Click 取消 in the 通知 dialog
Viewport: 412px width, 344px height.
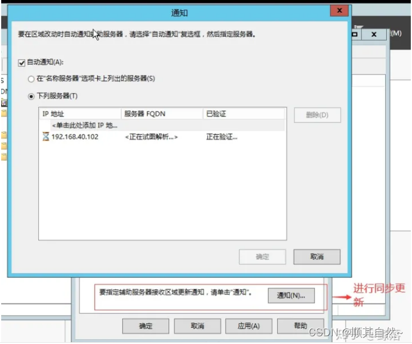coord(317,257)
